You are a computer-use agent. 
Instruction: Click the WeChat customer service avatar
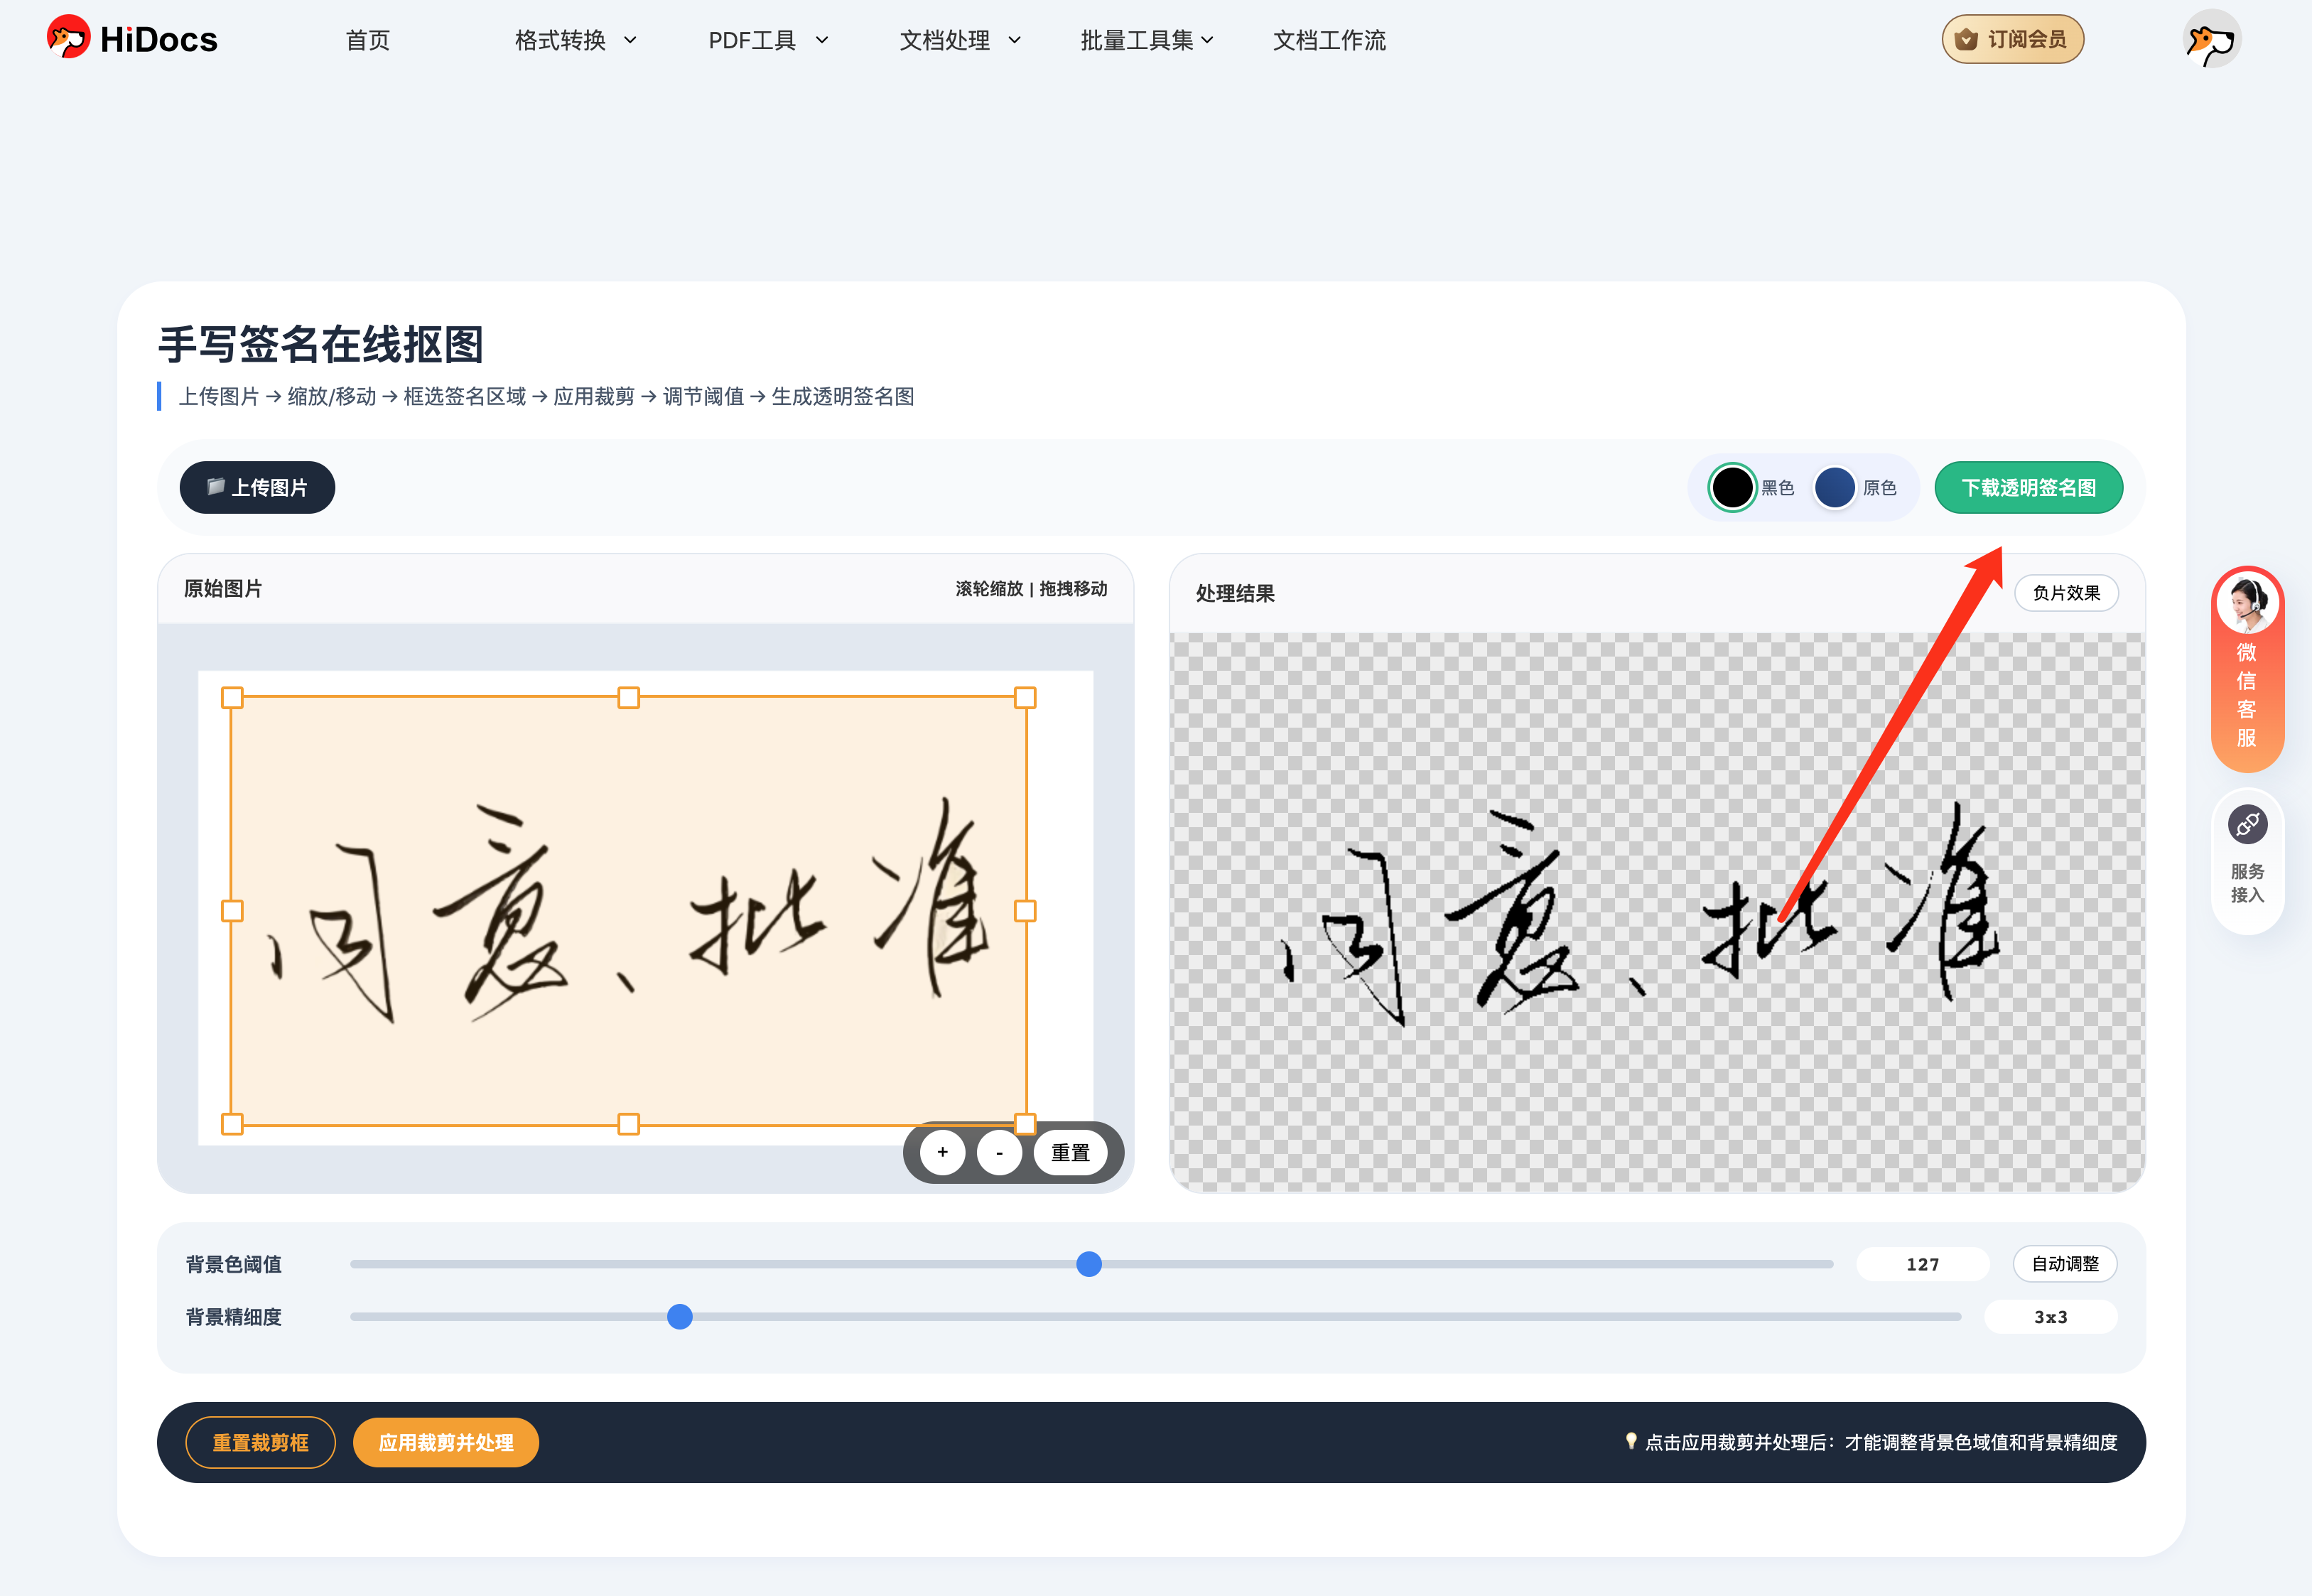click(2247, 603)
